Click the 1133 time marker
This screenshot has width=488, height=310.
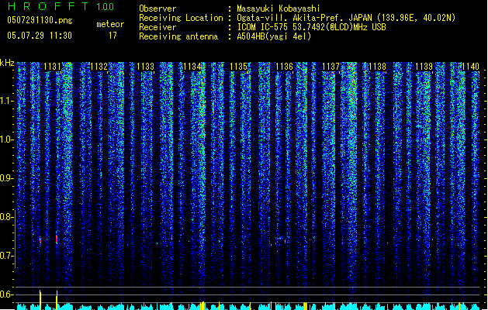[145, 67]
